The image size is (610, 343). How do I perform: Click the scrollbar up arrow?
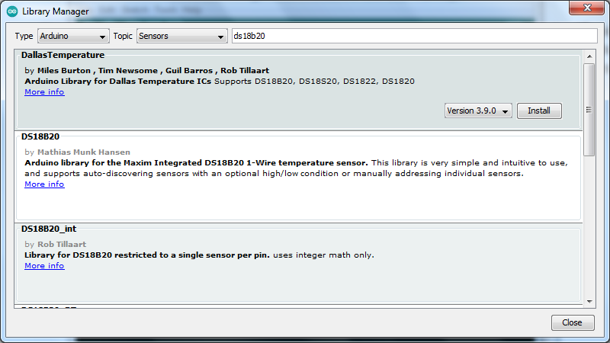[x=589, y=56]
